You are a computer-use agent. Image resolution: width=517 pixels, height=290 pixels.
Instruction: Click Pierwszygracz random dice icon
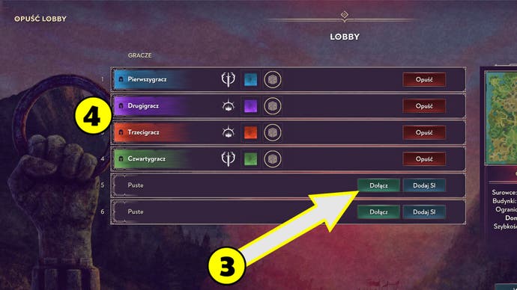point(272,79)
